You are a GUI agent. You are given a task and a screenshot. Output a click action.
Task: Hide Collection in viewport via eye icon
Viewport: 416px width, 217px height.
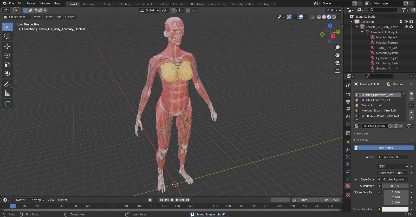[406, 22]
